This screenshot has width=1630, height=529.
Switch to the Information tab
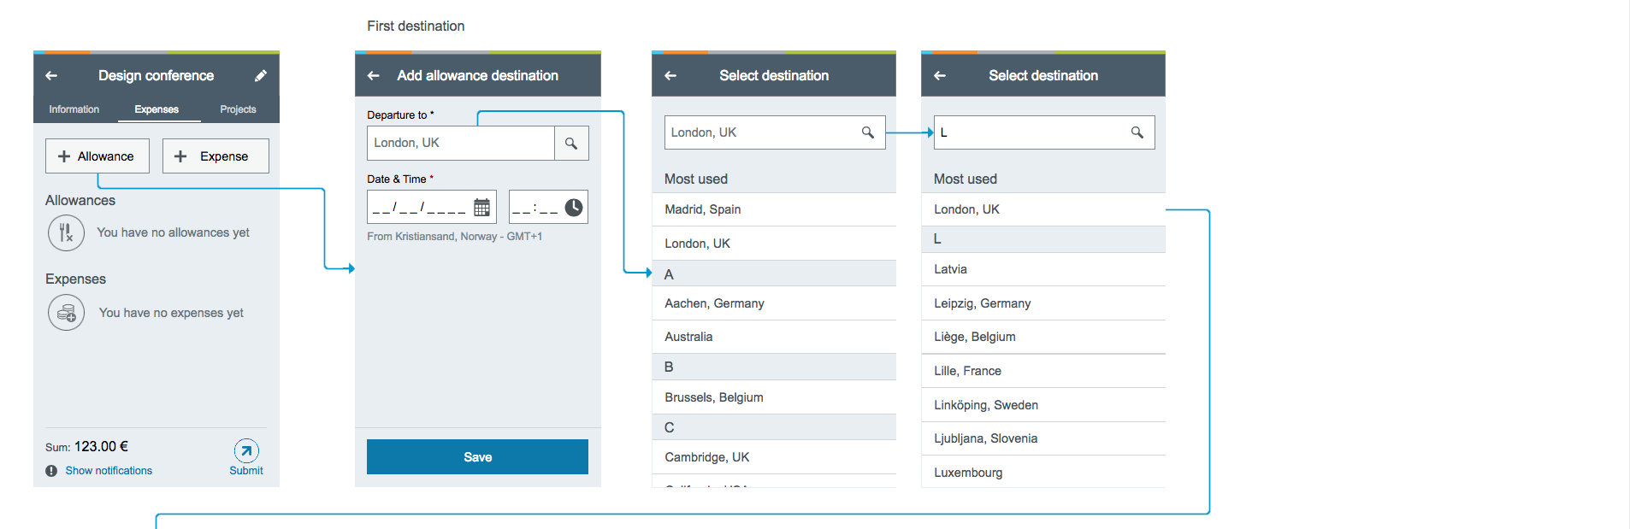click(74, 109)
